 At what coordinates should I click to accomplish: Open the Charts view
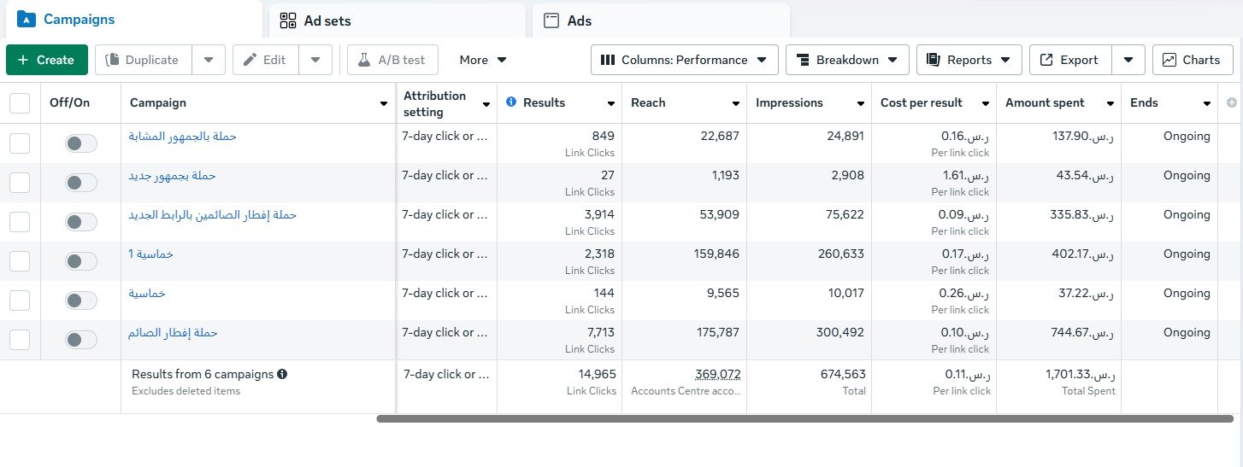click(1191, 60)
